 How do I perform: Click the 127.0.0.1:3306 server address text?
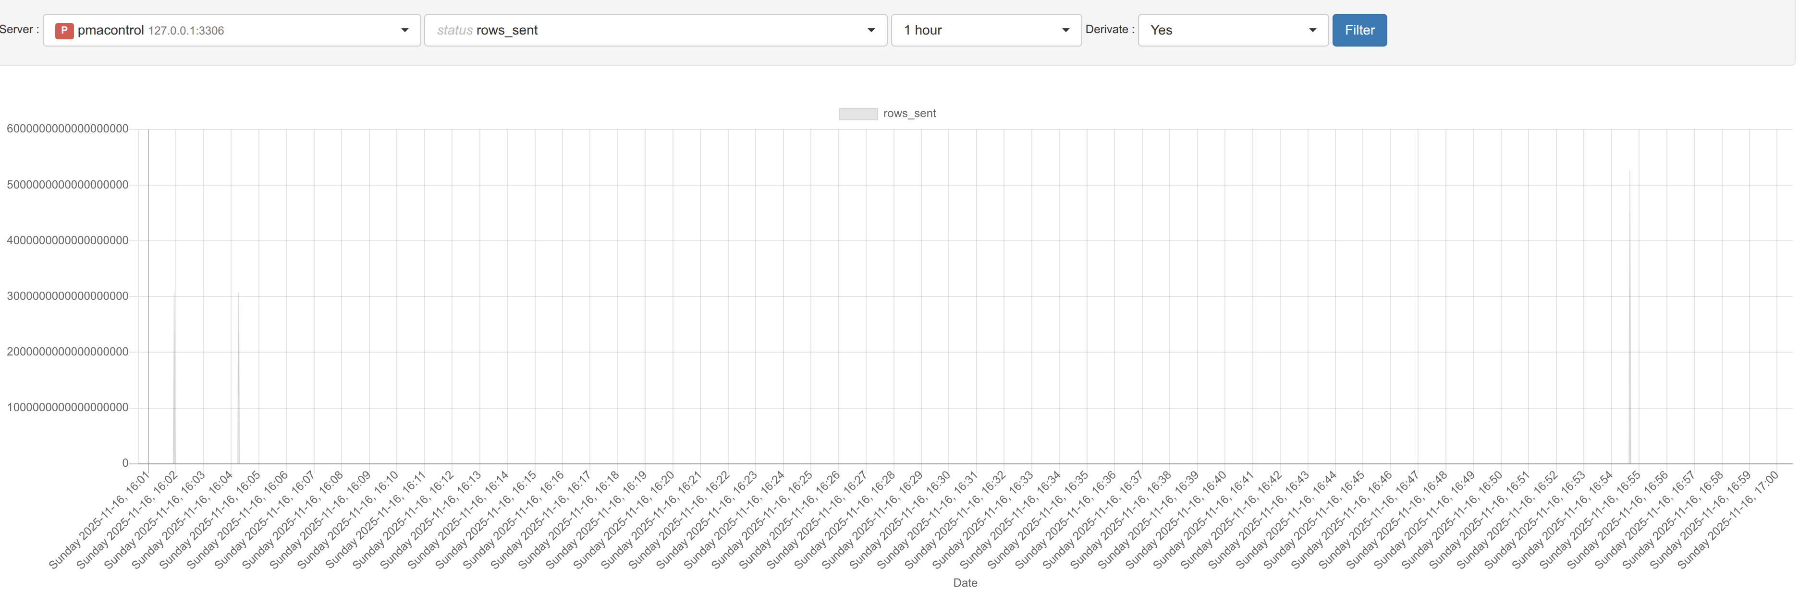[186, 31]
